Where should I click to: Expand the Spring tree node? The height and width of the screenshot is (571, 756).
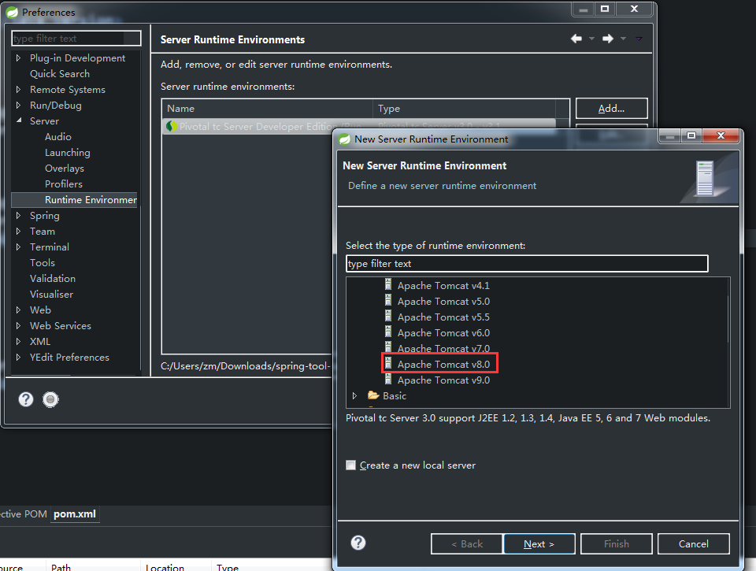pyautogui.click(x=18, y=215)
